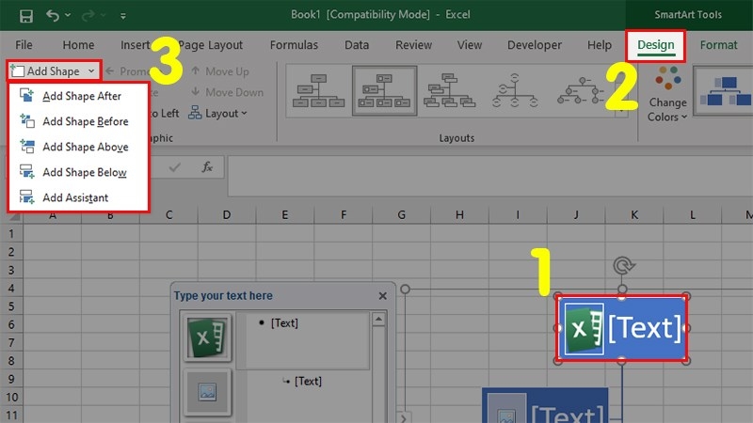This screenshot has height=423, width=753.
Task: Choose Add Assistant
Action: [78, 197]
